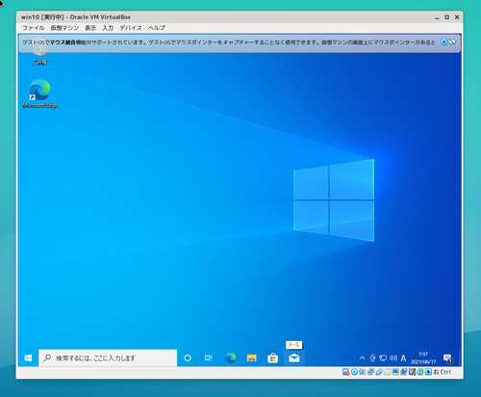Click the VirtualBox mouse integration status icon
This screenshot has height=397, width=481.
click(420, 372)
